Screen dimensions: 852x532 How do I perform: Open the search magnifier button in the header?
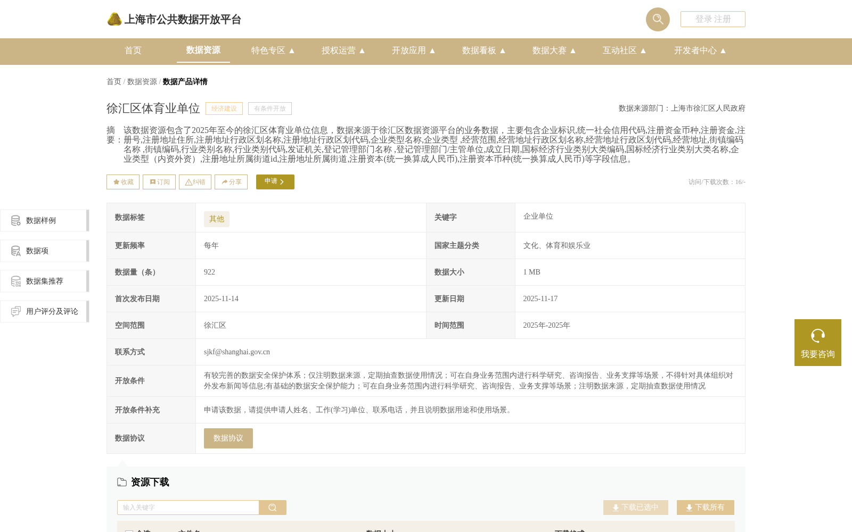coord(658,19)
